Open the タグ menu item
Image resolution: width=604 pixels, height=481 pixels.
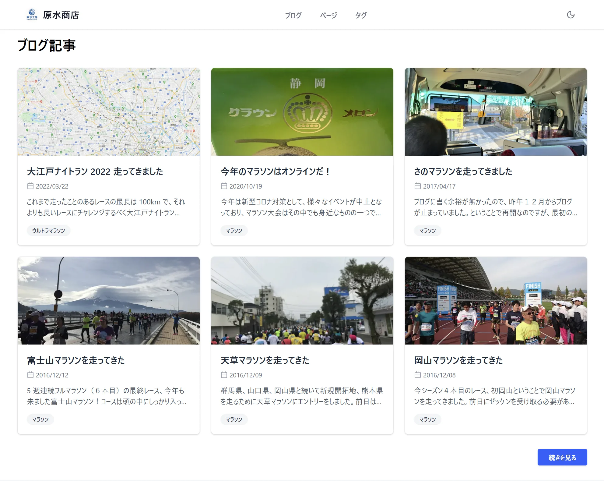coord(361,15)
